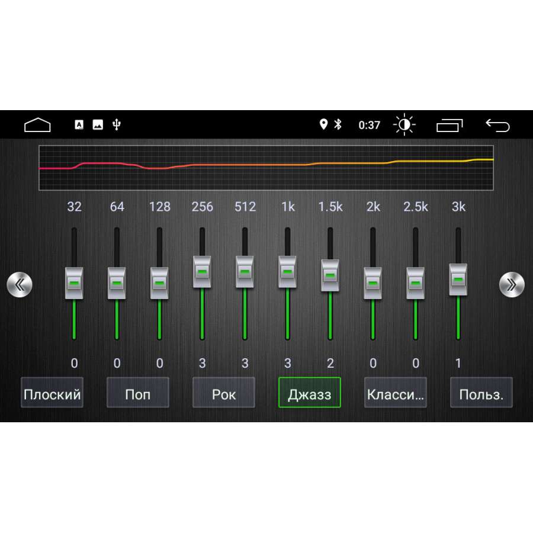Open recent apps window icon
This screenshot has width=533, height=533.
(449, 125)
